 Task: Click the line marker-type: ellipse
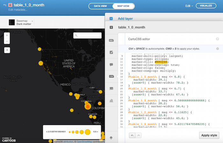pyautogui.click(x=150, y=59)
